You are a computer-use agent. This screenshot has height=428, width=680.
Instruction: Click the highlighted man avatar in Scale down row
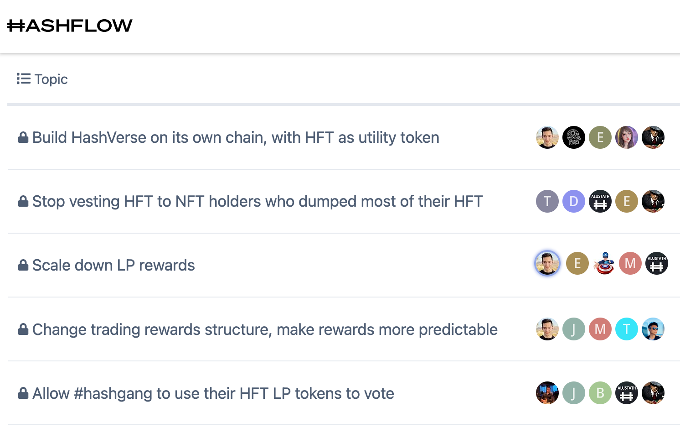pos(547,263)
